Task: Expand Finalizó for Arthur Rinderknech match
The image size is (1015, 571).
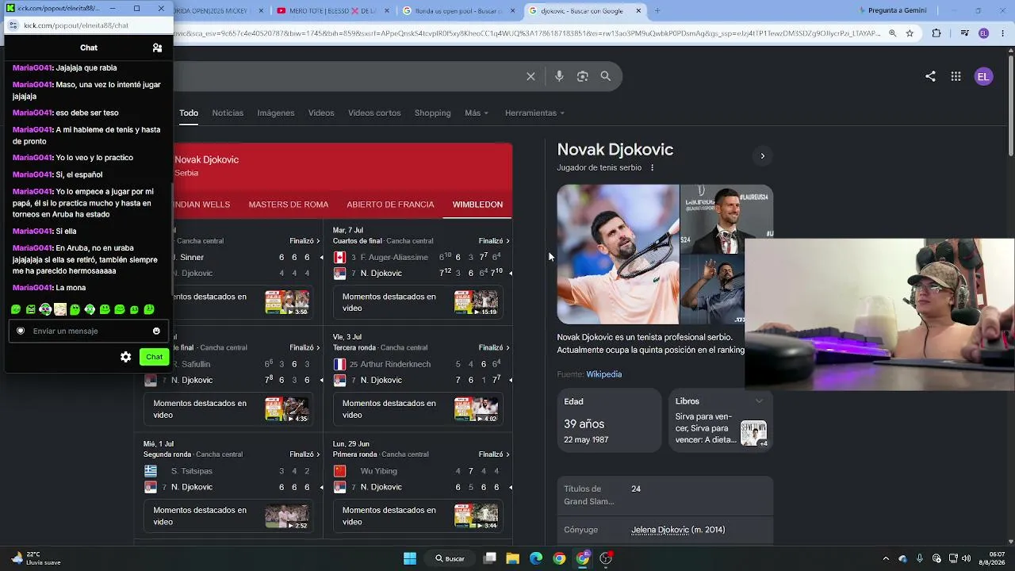Action: click(x=494, y=347)
